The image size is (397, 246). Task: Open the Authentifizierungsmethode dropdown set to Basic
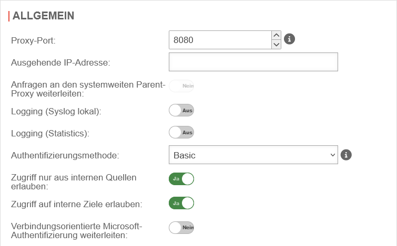pos(253,155)
